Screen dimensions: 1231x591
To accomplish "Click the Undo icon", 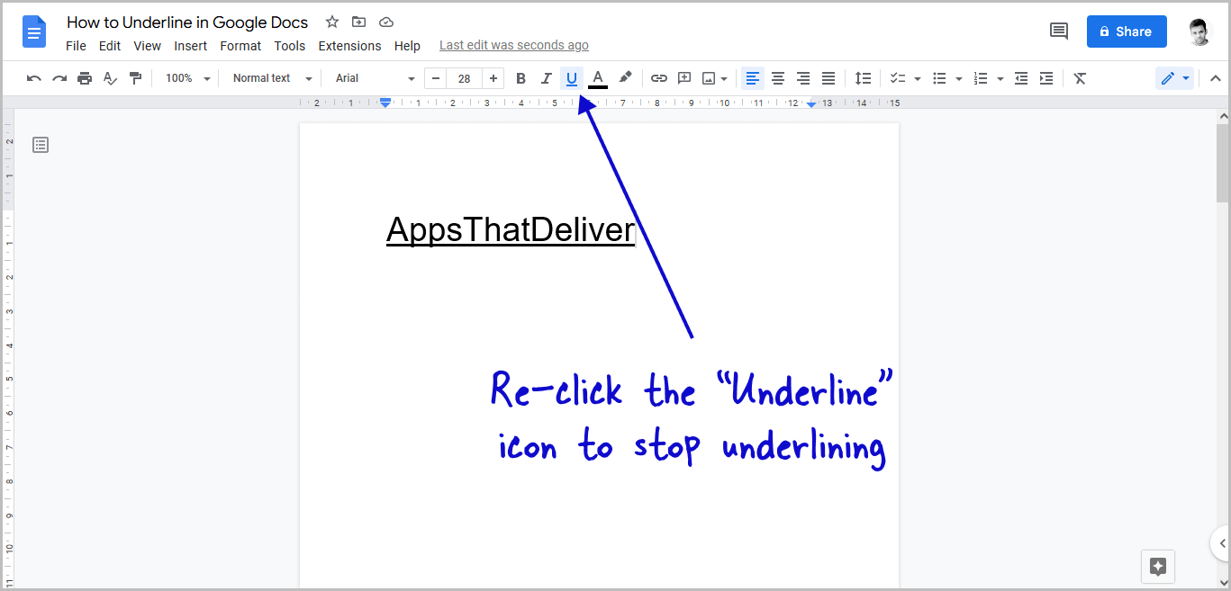I will click(33, 78).
